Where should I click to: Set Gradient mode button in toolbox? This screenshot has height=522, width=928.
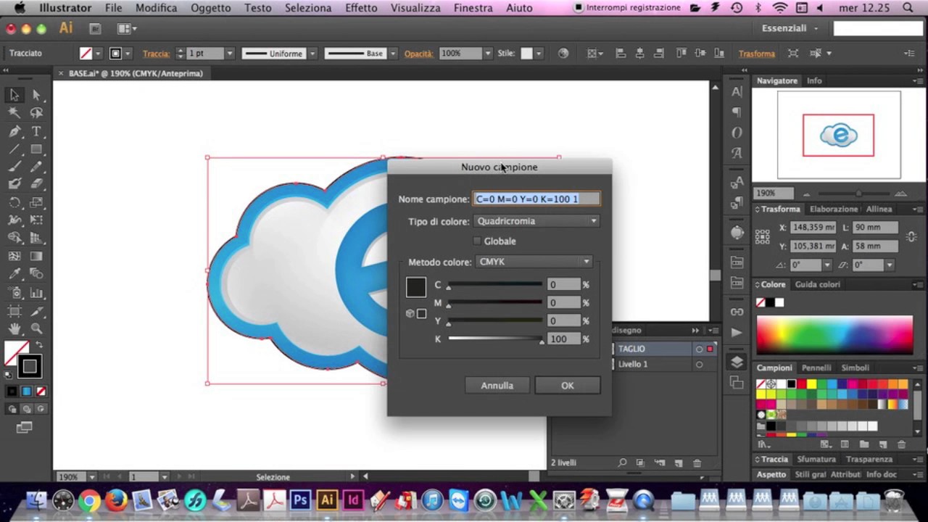click(x=27, y=391)
